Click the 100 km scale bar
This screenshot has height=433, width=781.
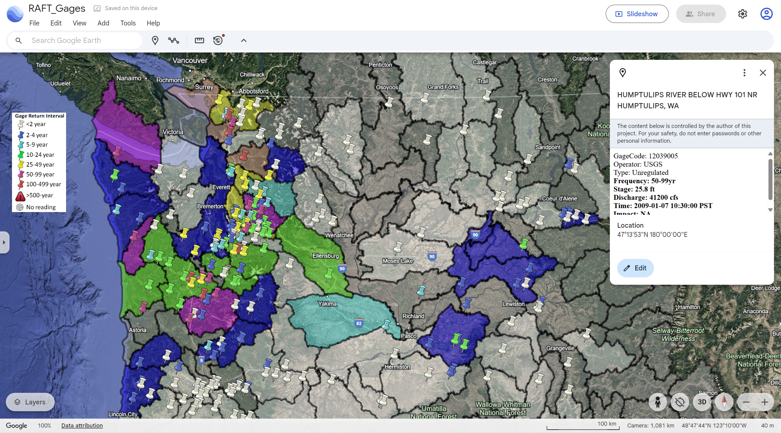point(583,426)
